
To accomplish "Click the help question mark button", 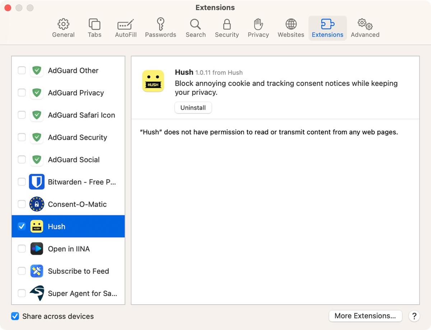I will click(414, 316).
